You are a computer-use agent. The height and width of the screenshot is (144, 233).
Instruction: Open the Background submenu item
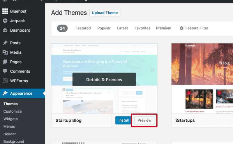[14, 141]
